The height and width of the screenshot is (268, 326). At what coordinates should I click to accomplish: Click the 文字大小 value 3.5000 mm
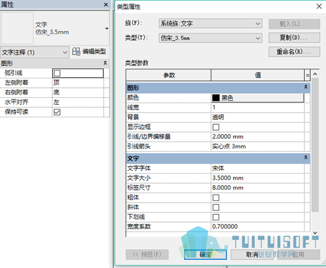[258, 178]
